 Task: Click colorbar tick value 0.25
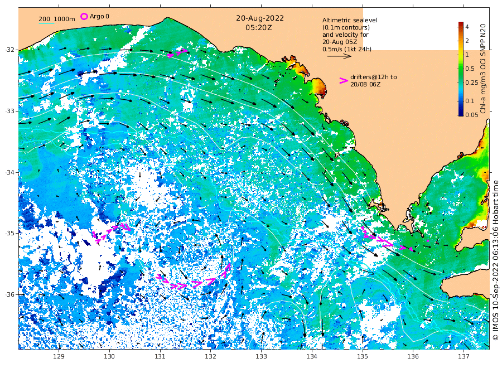(x=471, y=83)
